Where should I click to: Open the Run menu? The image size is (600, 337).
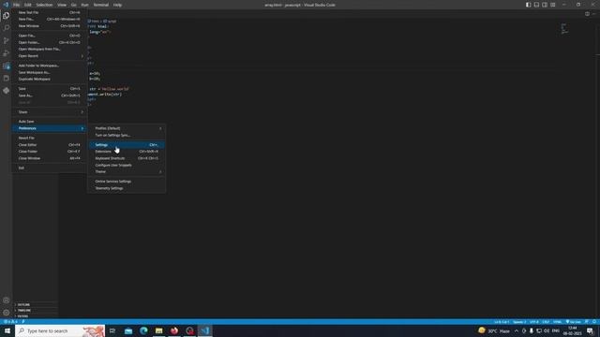pyautogui.click(x=84, y=5)
